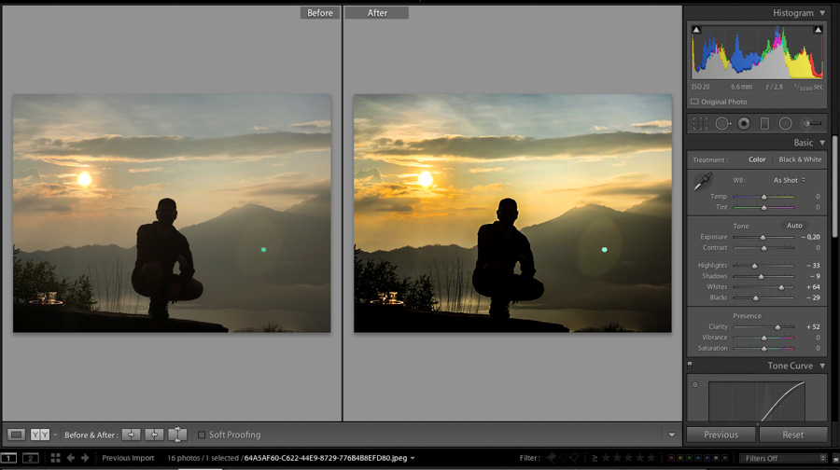Viewport: 840px width, 470px height.
Task: Toggle the Original Photo checkbox
Action: (x=694, y=102)
